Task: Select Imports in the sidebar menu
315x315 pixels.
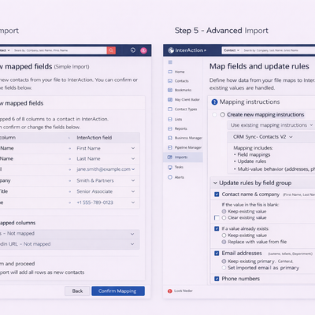Action: (183, 157)
